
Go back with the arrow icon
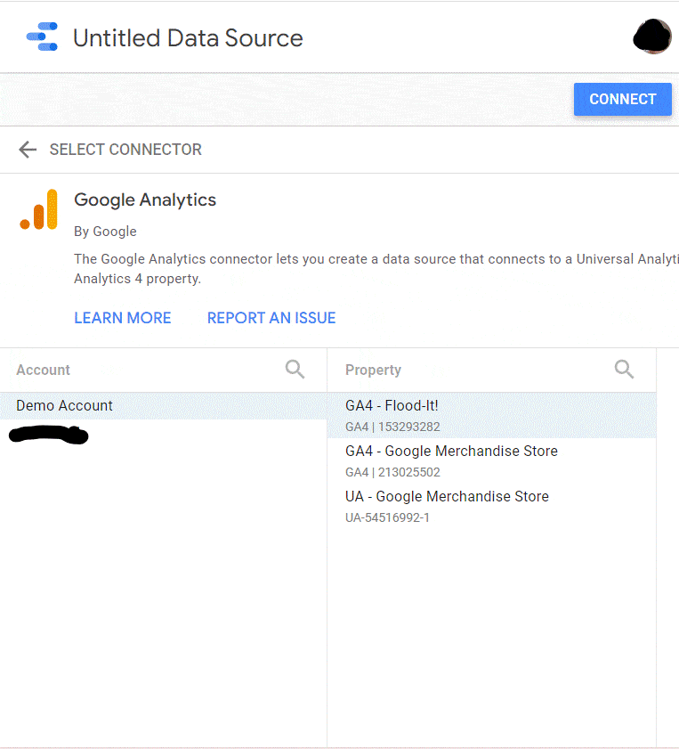(28, 150)
